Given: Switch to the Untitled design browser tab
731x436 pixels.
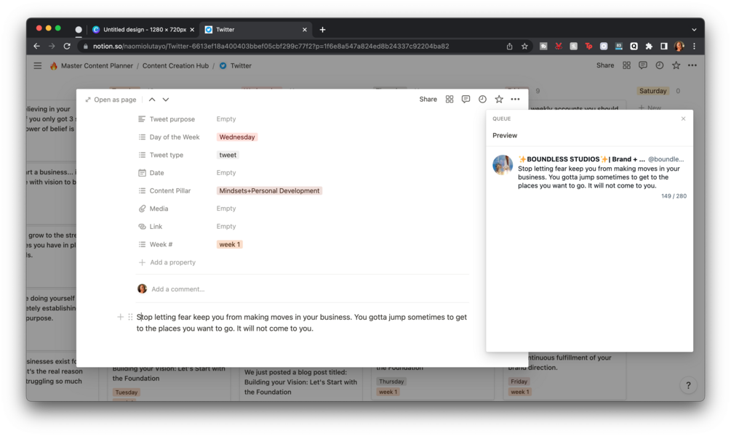Looking at the screenshot, I should pos(144,29).
